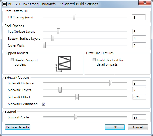Click the Outer Walls slider thumb
This screenshot has width=153, height=136.
point(44,45)
